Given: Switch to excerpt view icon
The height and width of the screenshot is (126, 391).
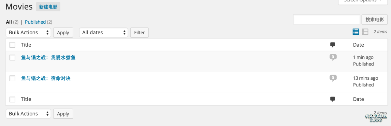Looking at the screenshot, I should [x=365, y=32].
